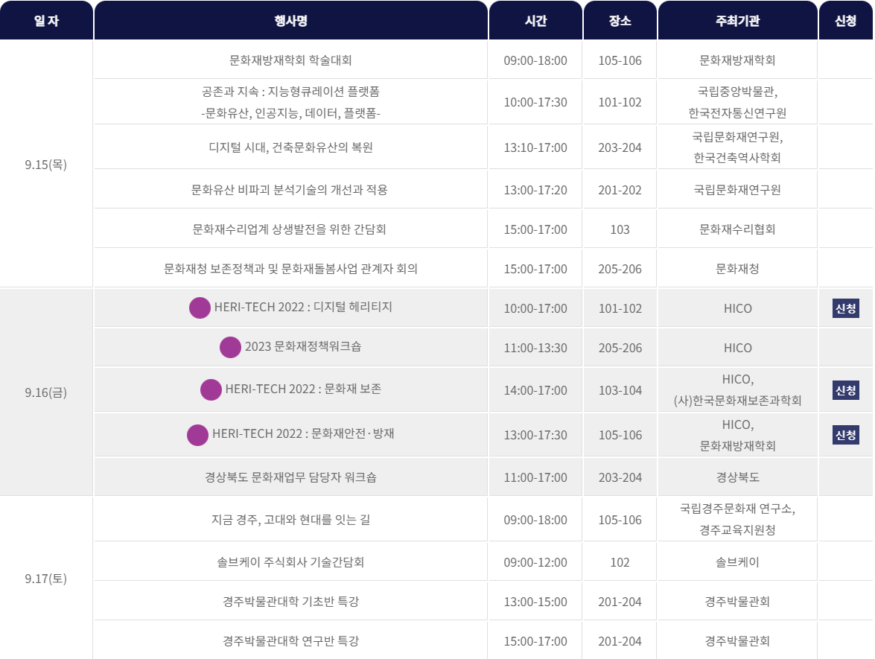Click the 신청 column header
Screen dimensions: 875x659
point(845,22)
